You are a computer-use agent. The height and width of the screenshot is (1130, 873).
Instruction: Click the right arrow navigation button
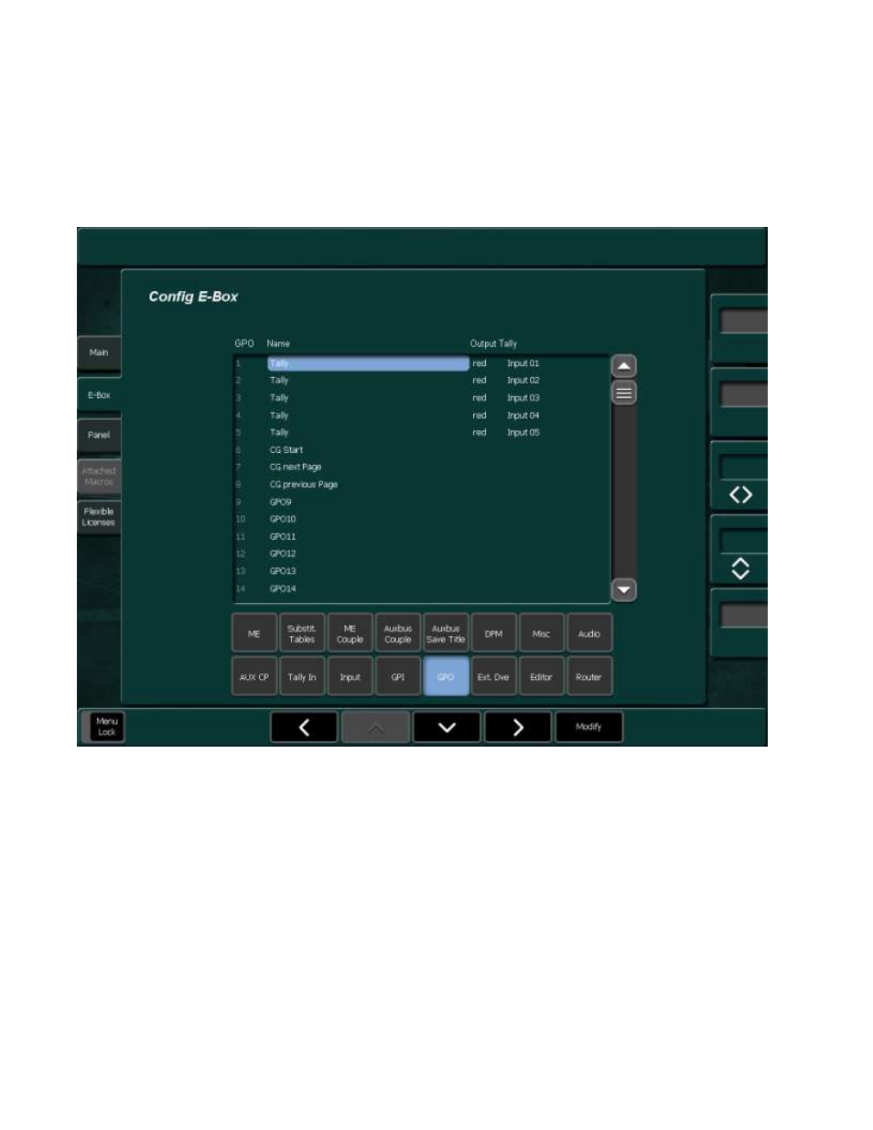tap(518, 727)
